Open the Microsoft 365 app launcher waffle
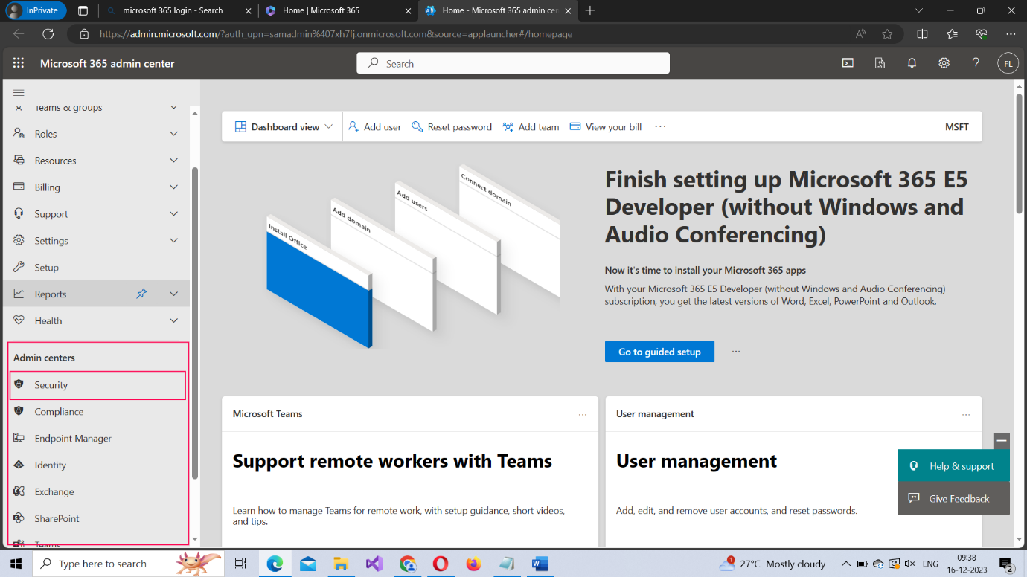Image resolution: width=1027 pixels, height=577 pixels. click(19, 63)
